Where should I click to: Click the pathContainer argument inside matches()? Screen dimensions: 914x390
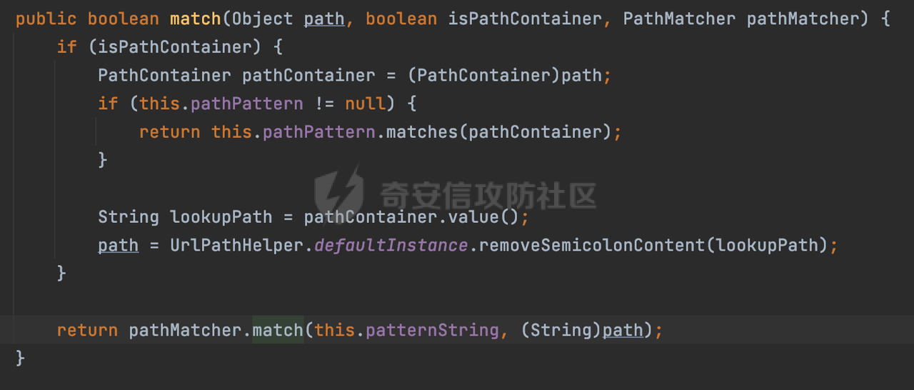click(535, 132)
